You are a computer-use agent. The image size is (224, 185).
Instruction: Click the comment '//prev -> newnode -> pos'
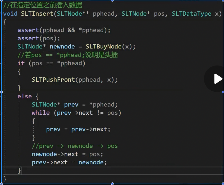75,146
